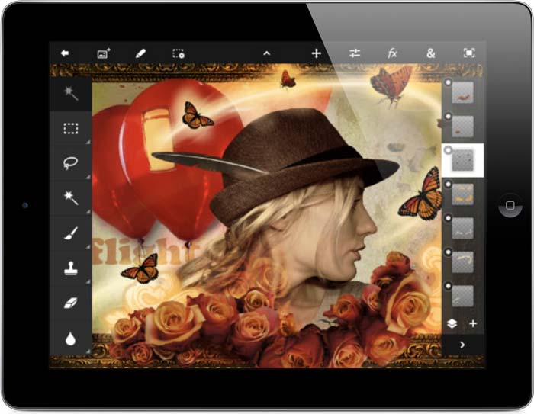Open the pencil Edit menu
534x414 pixels.
click(x=140, y=53)
